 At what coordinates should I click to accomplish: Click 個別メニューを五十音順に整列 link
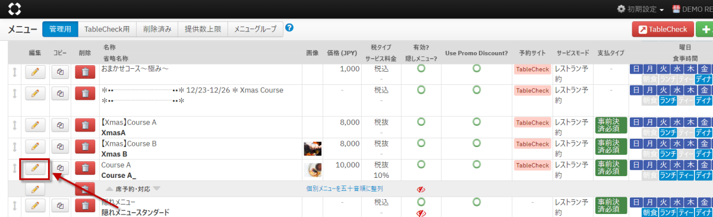pyautogui.click(x=345, y=189)
